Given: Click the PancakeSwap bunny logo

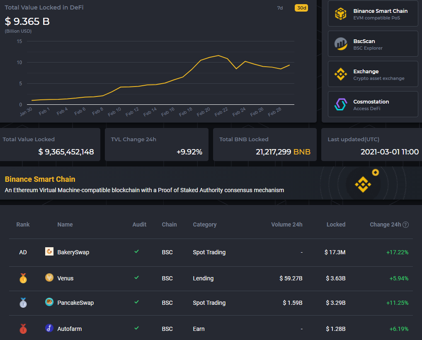Looking at the screenshot, I should (49, 303).
